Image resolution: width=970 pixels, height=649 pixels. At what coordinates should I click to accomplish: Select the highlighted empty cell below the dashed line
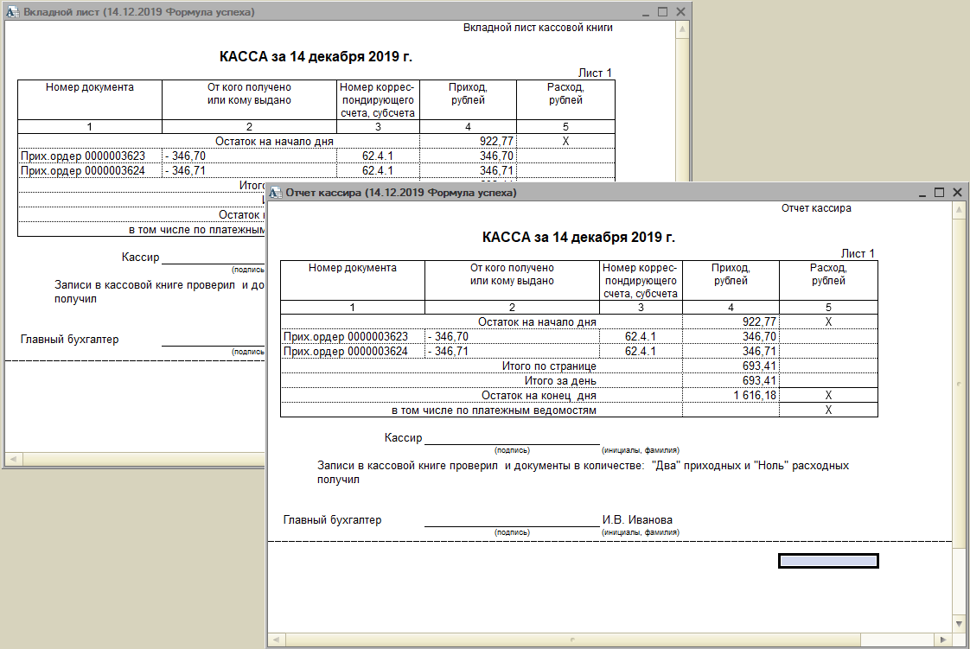coord(828,561)
